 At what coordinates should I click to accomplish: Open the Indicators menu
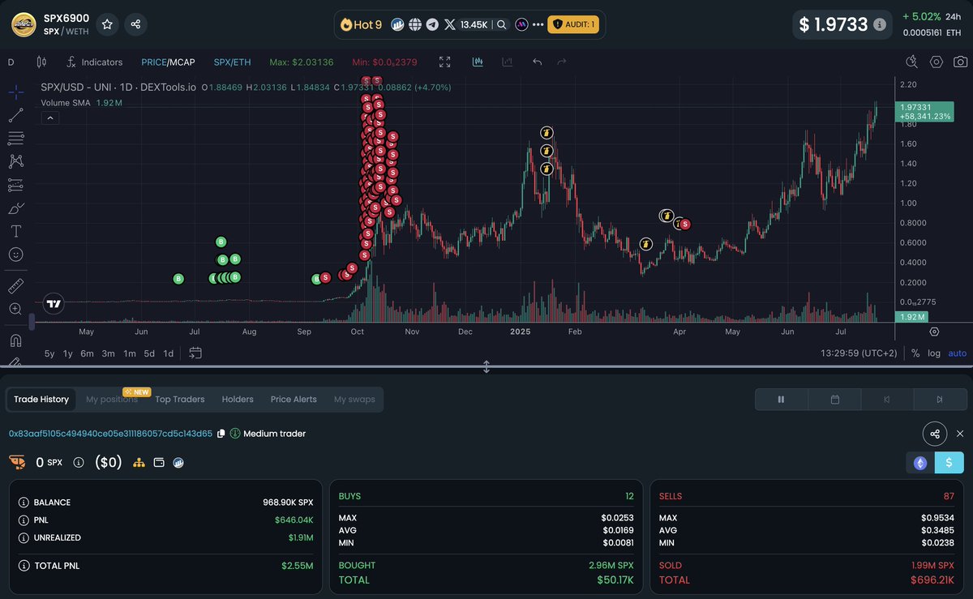pos(94,62)
